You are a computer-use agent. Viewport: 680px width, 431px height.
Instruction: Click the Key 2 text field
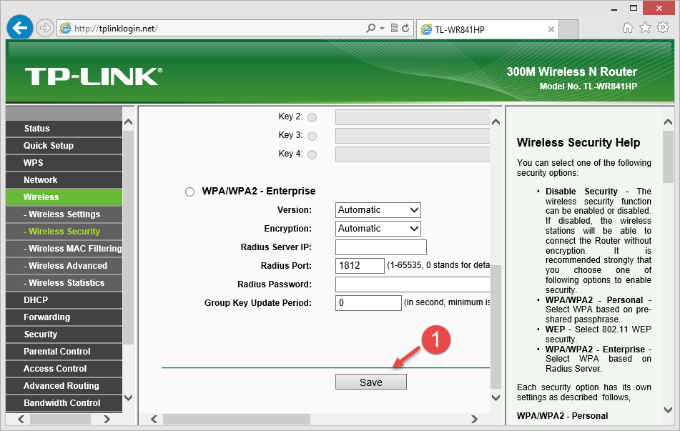(x=413, y=117)
